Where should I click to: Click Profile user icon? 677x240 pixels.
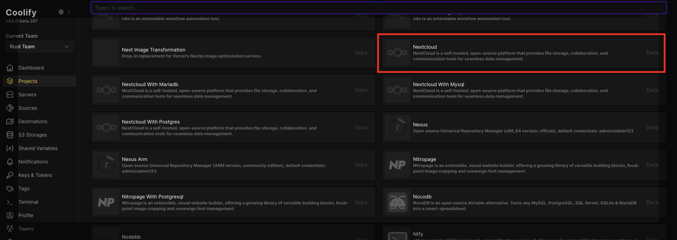[10, 216]
